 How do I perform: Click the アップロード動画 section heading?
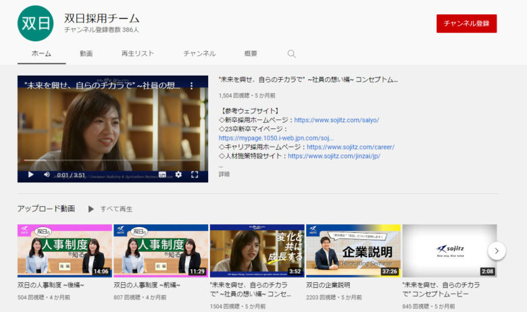tap(46, 209)
